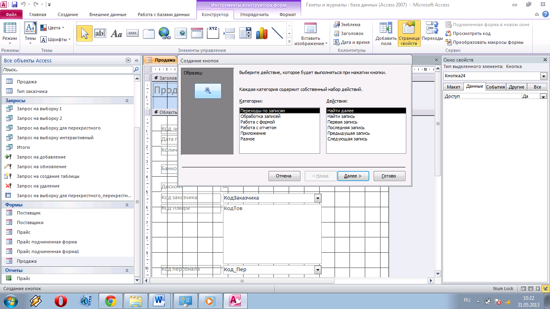Collapse the Отчеты group
This screenshot has height=309, width=550.
pyautogui.click(x=127, y=270)
